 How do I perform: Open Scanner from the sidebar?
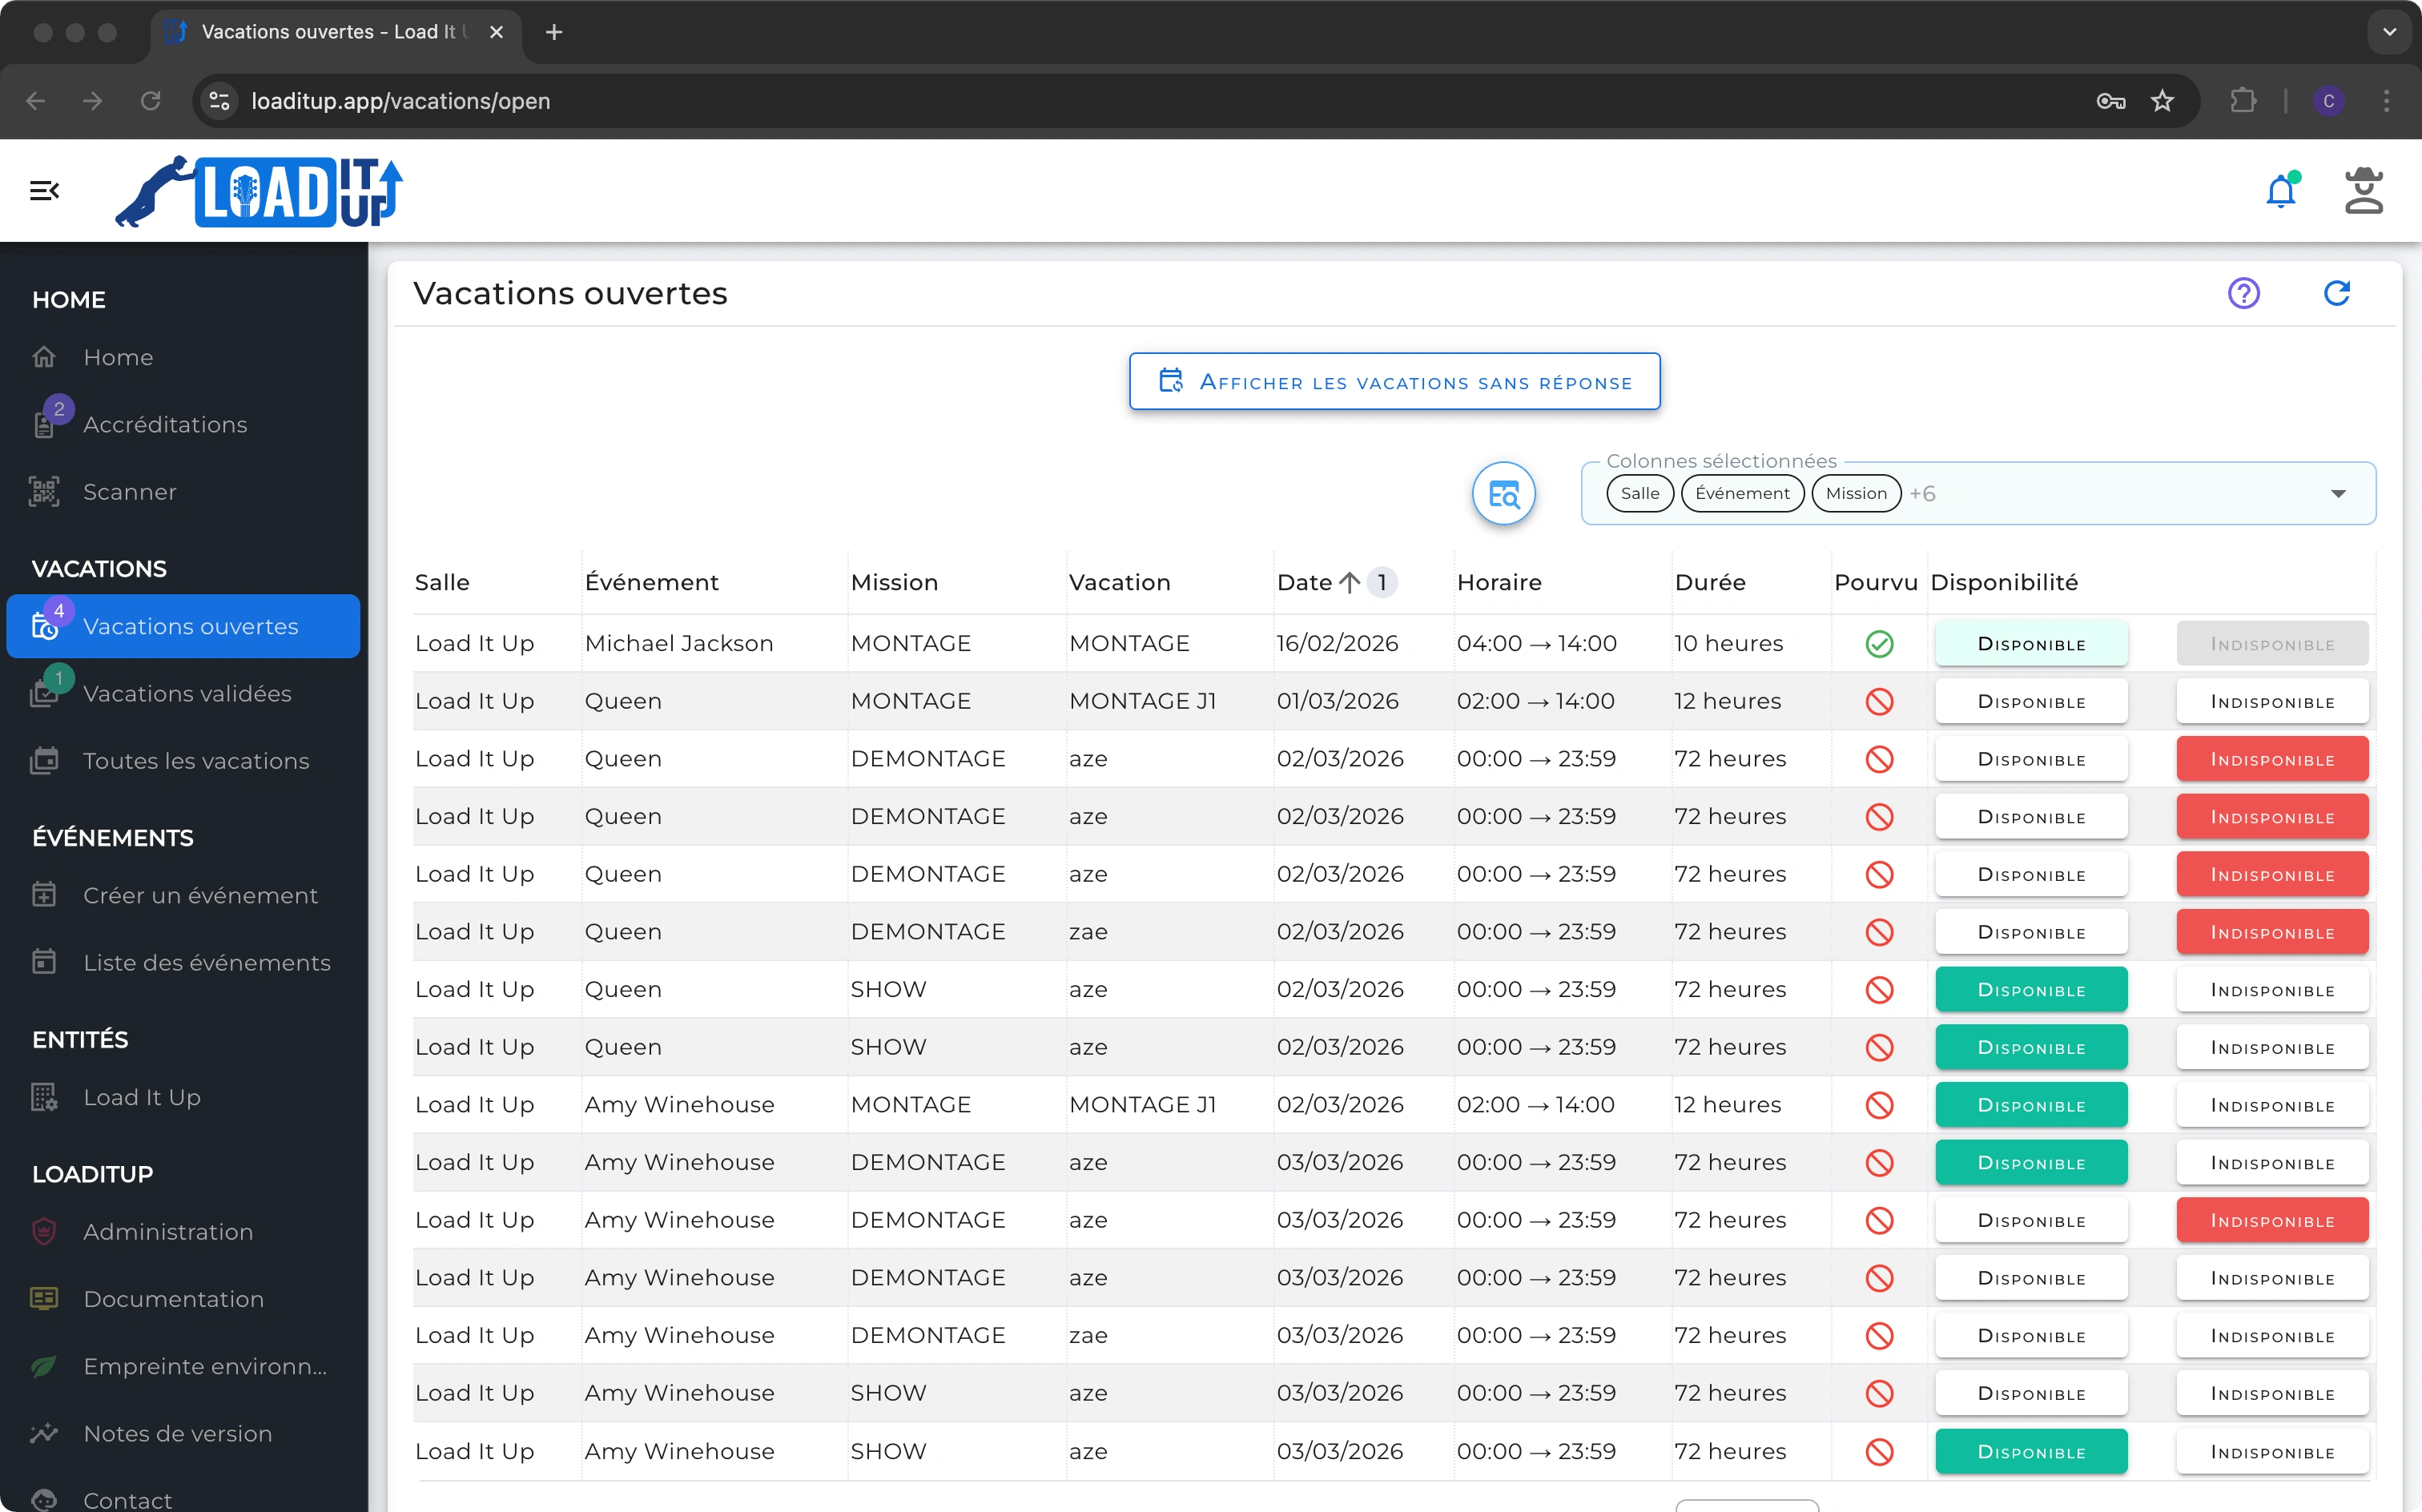(x=130, y=492)
